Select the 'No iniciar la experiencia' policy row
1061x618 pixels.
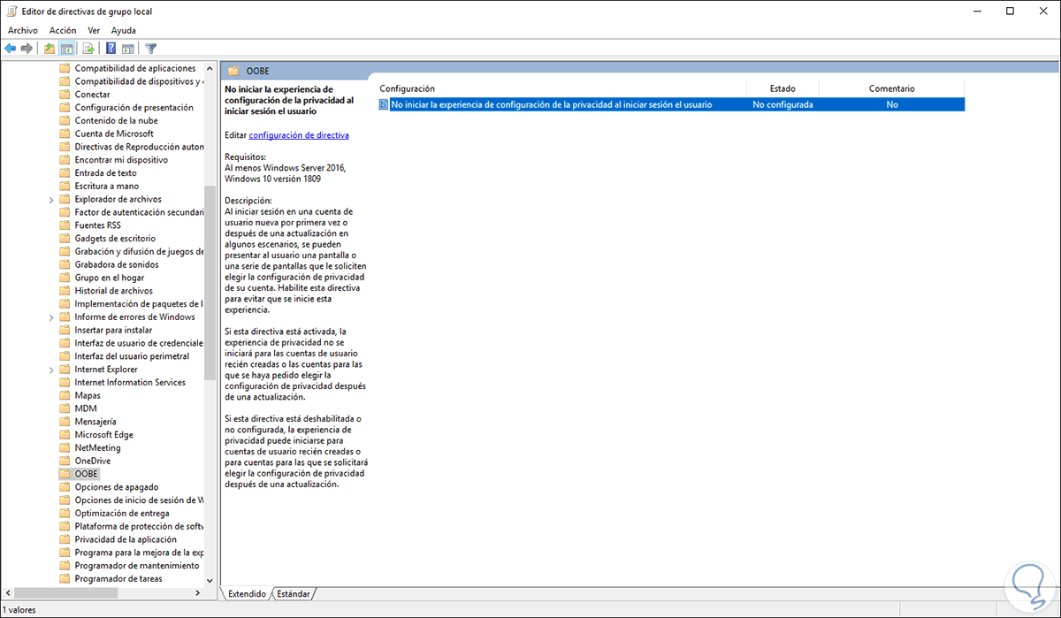coord(670,104)
